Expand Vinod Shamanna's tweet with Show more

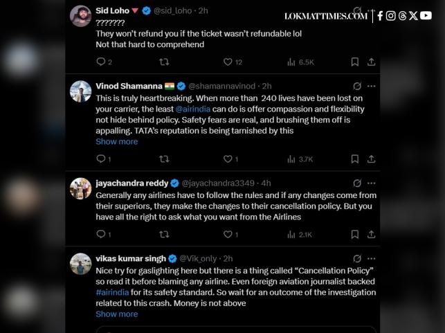116,142
